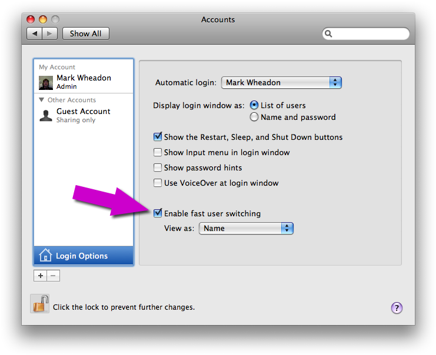Open help via the question mark button
Viewport: 436px width, 355px height.
[397, 308]
